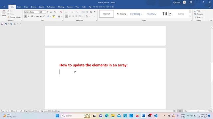Apply the Normal style
Viewport: 213px width, 119px height.
106,14
